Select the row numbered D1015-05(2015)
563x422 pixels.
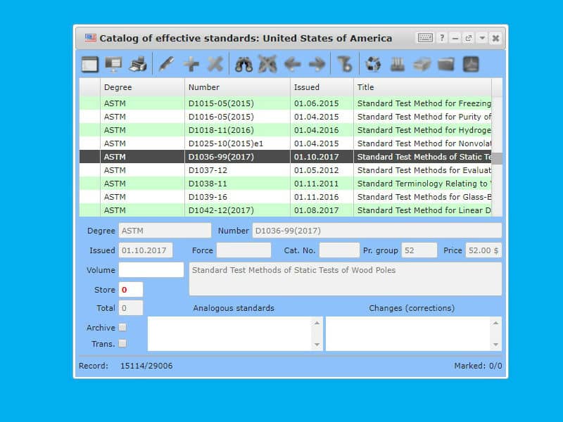tap(286, 103)
